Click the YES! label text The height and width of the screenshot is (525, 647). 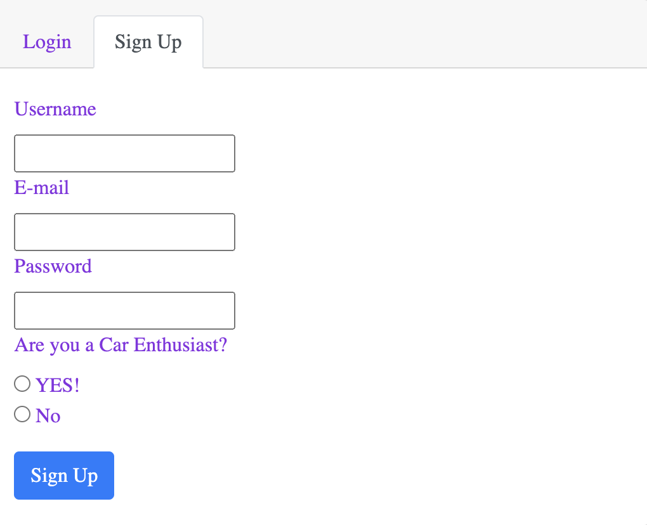point(57,384)
